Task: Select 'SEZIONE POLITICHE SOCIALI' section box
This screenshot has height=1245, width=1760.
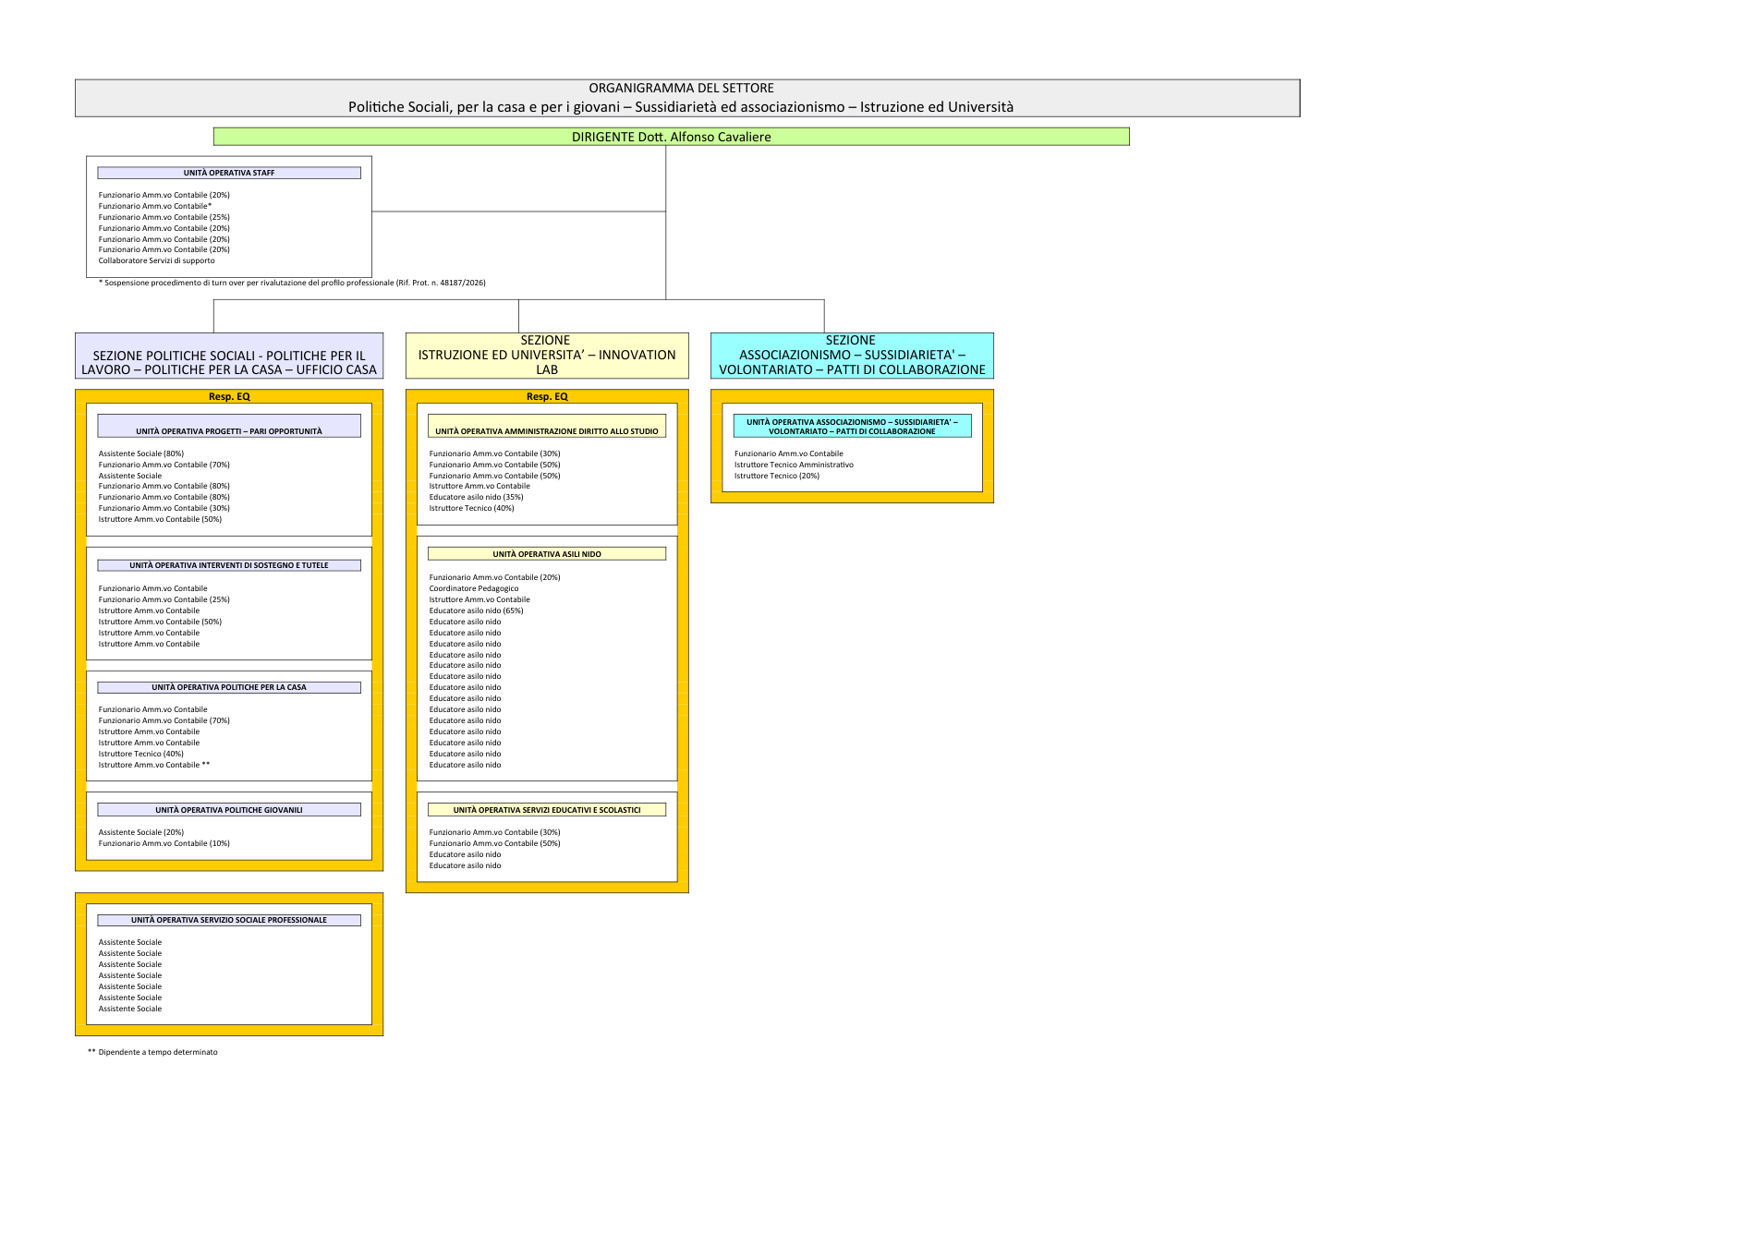Action: coord(229,356)
